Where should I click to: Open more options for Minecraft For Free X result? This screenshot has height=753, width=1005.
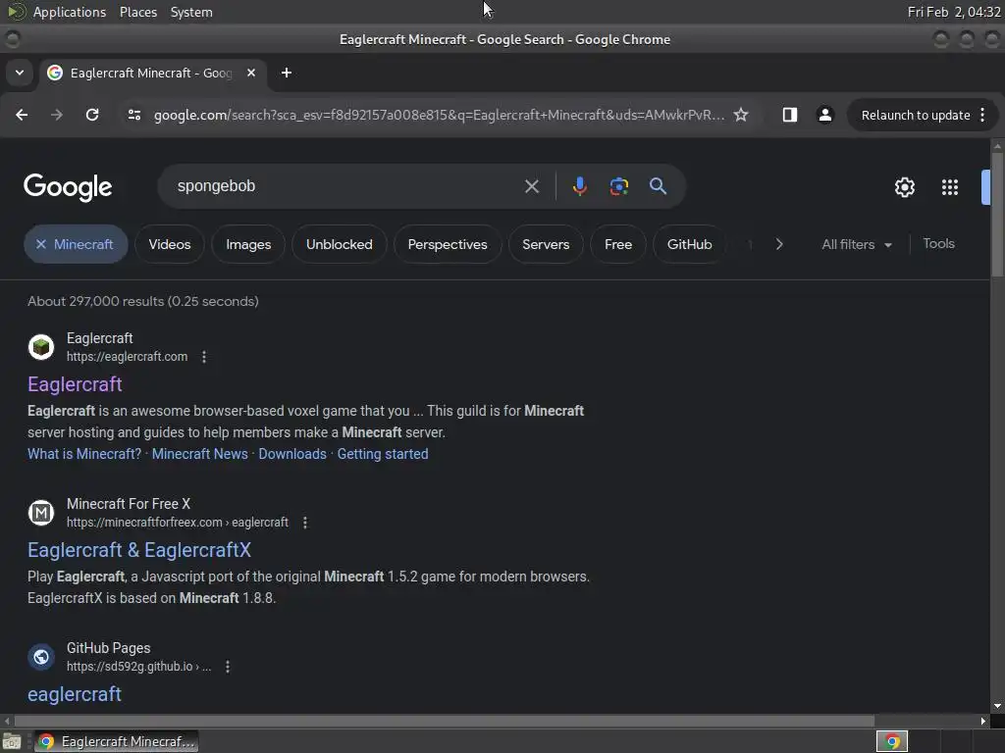pyautogui.click(x=305, y=523)
